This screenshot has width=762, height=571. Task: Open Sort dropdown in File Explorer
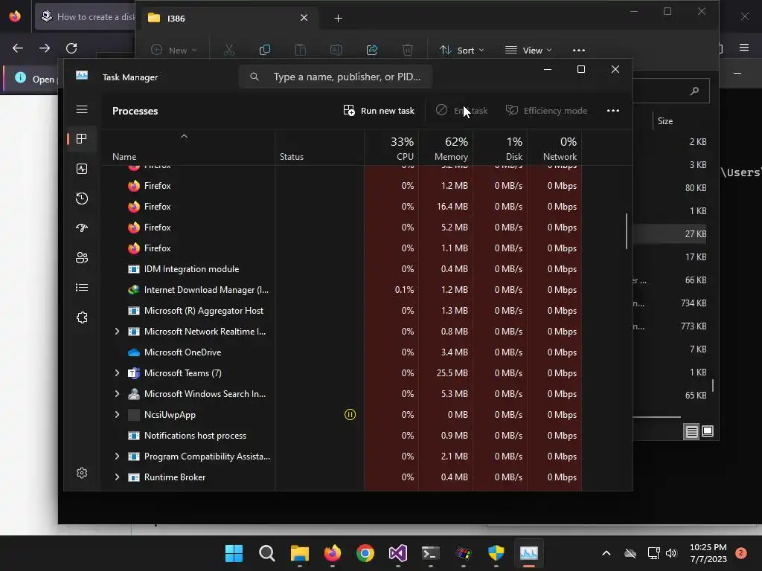[x=461, y=50]
